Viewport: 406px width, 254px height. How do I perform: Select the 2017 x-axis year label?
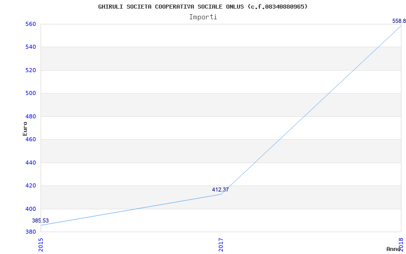(221, 245)
